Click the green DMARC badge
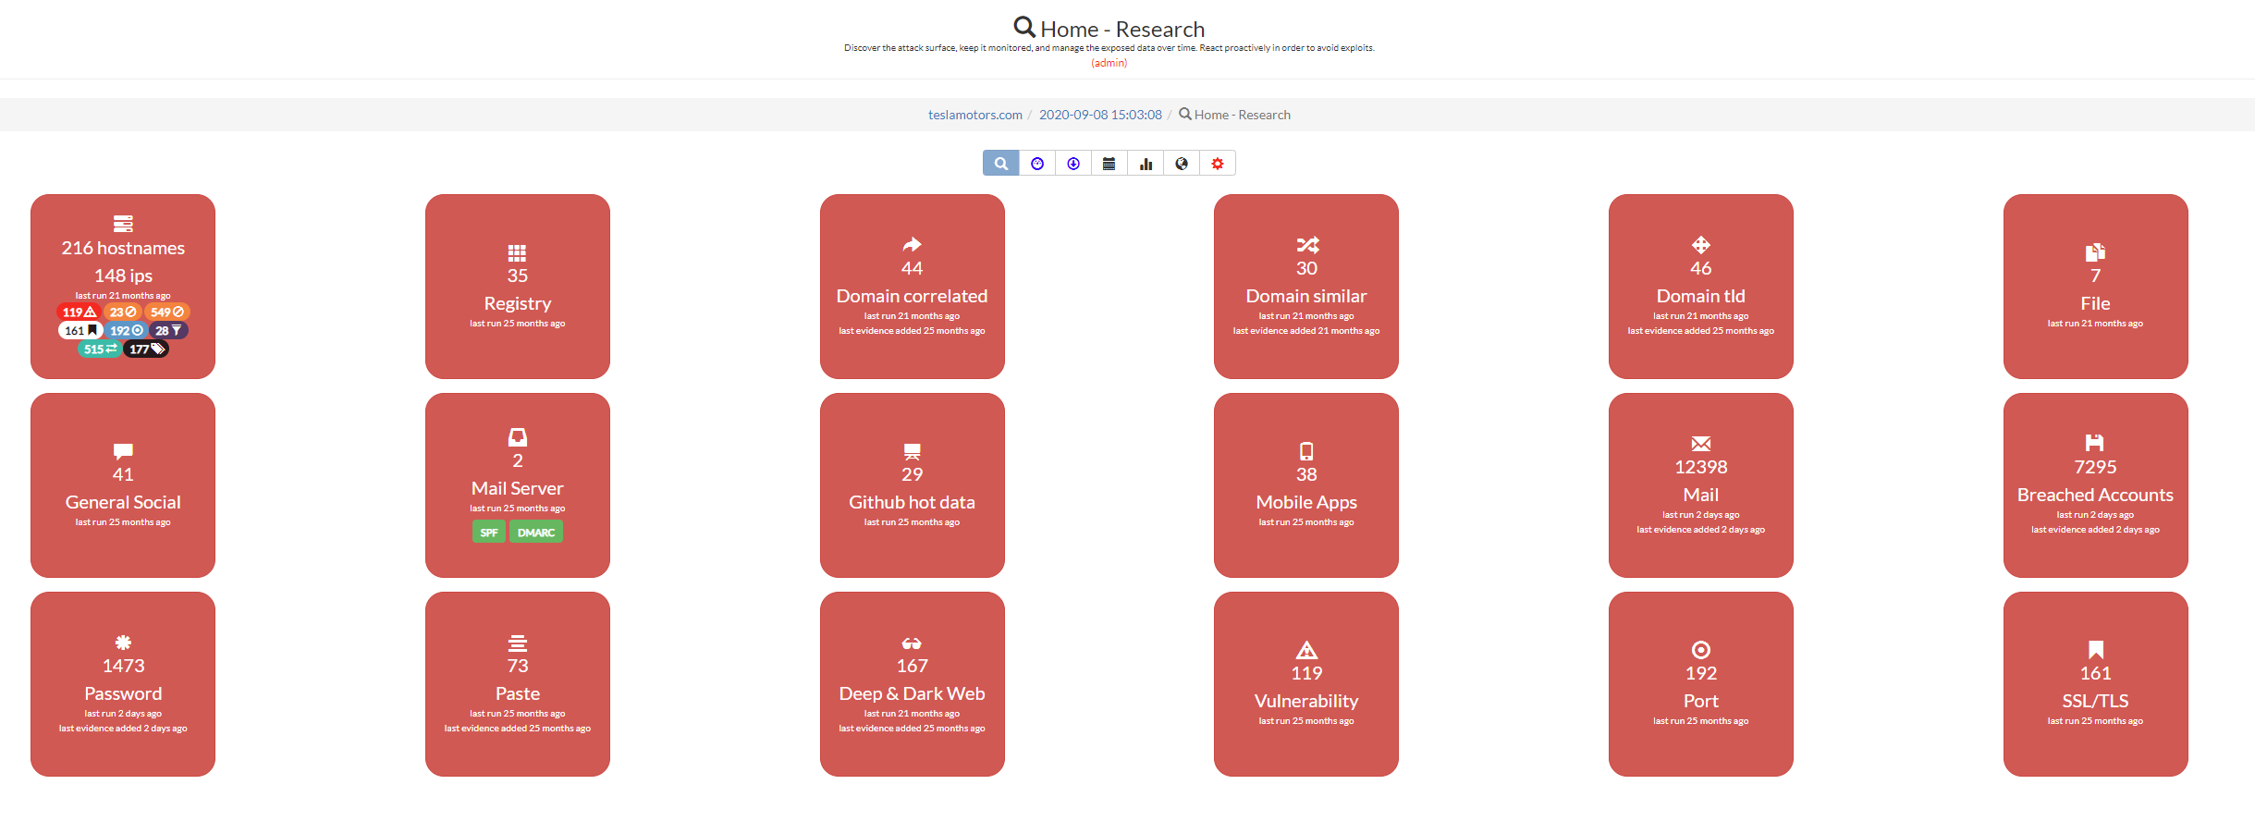The image size is (2255, 821). tap(536, 533)
